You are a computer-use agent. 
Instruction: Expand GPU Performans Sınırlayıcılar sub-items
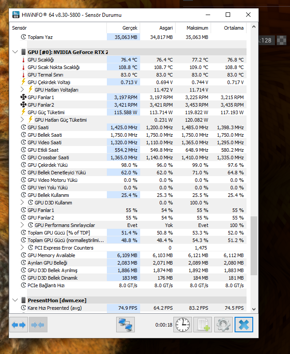[x=22, y=225]
